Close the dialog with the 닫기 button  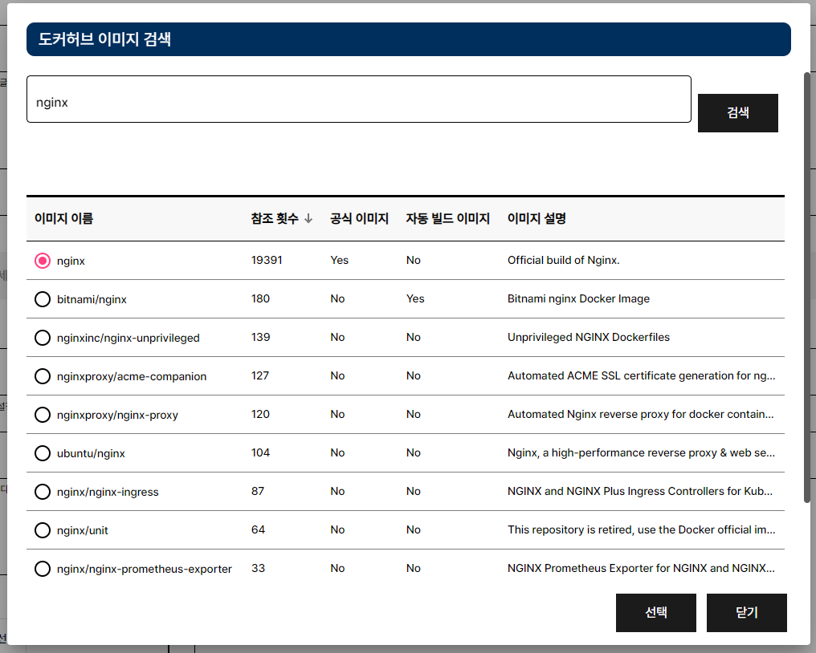pos(746,613)
